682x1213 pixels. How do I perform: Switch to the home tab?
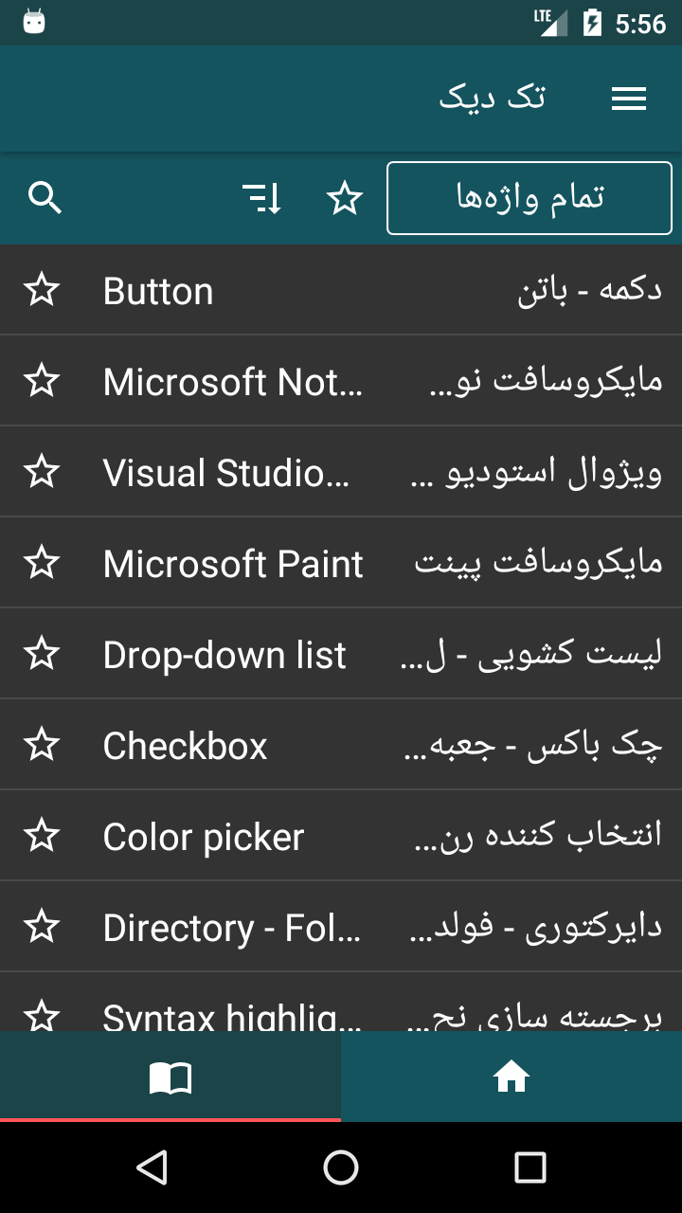pos(511,1077)
